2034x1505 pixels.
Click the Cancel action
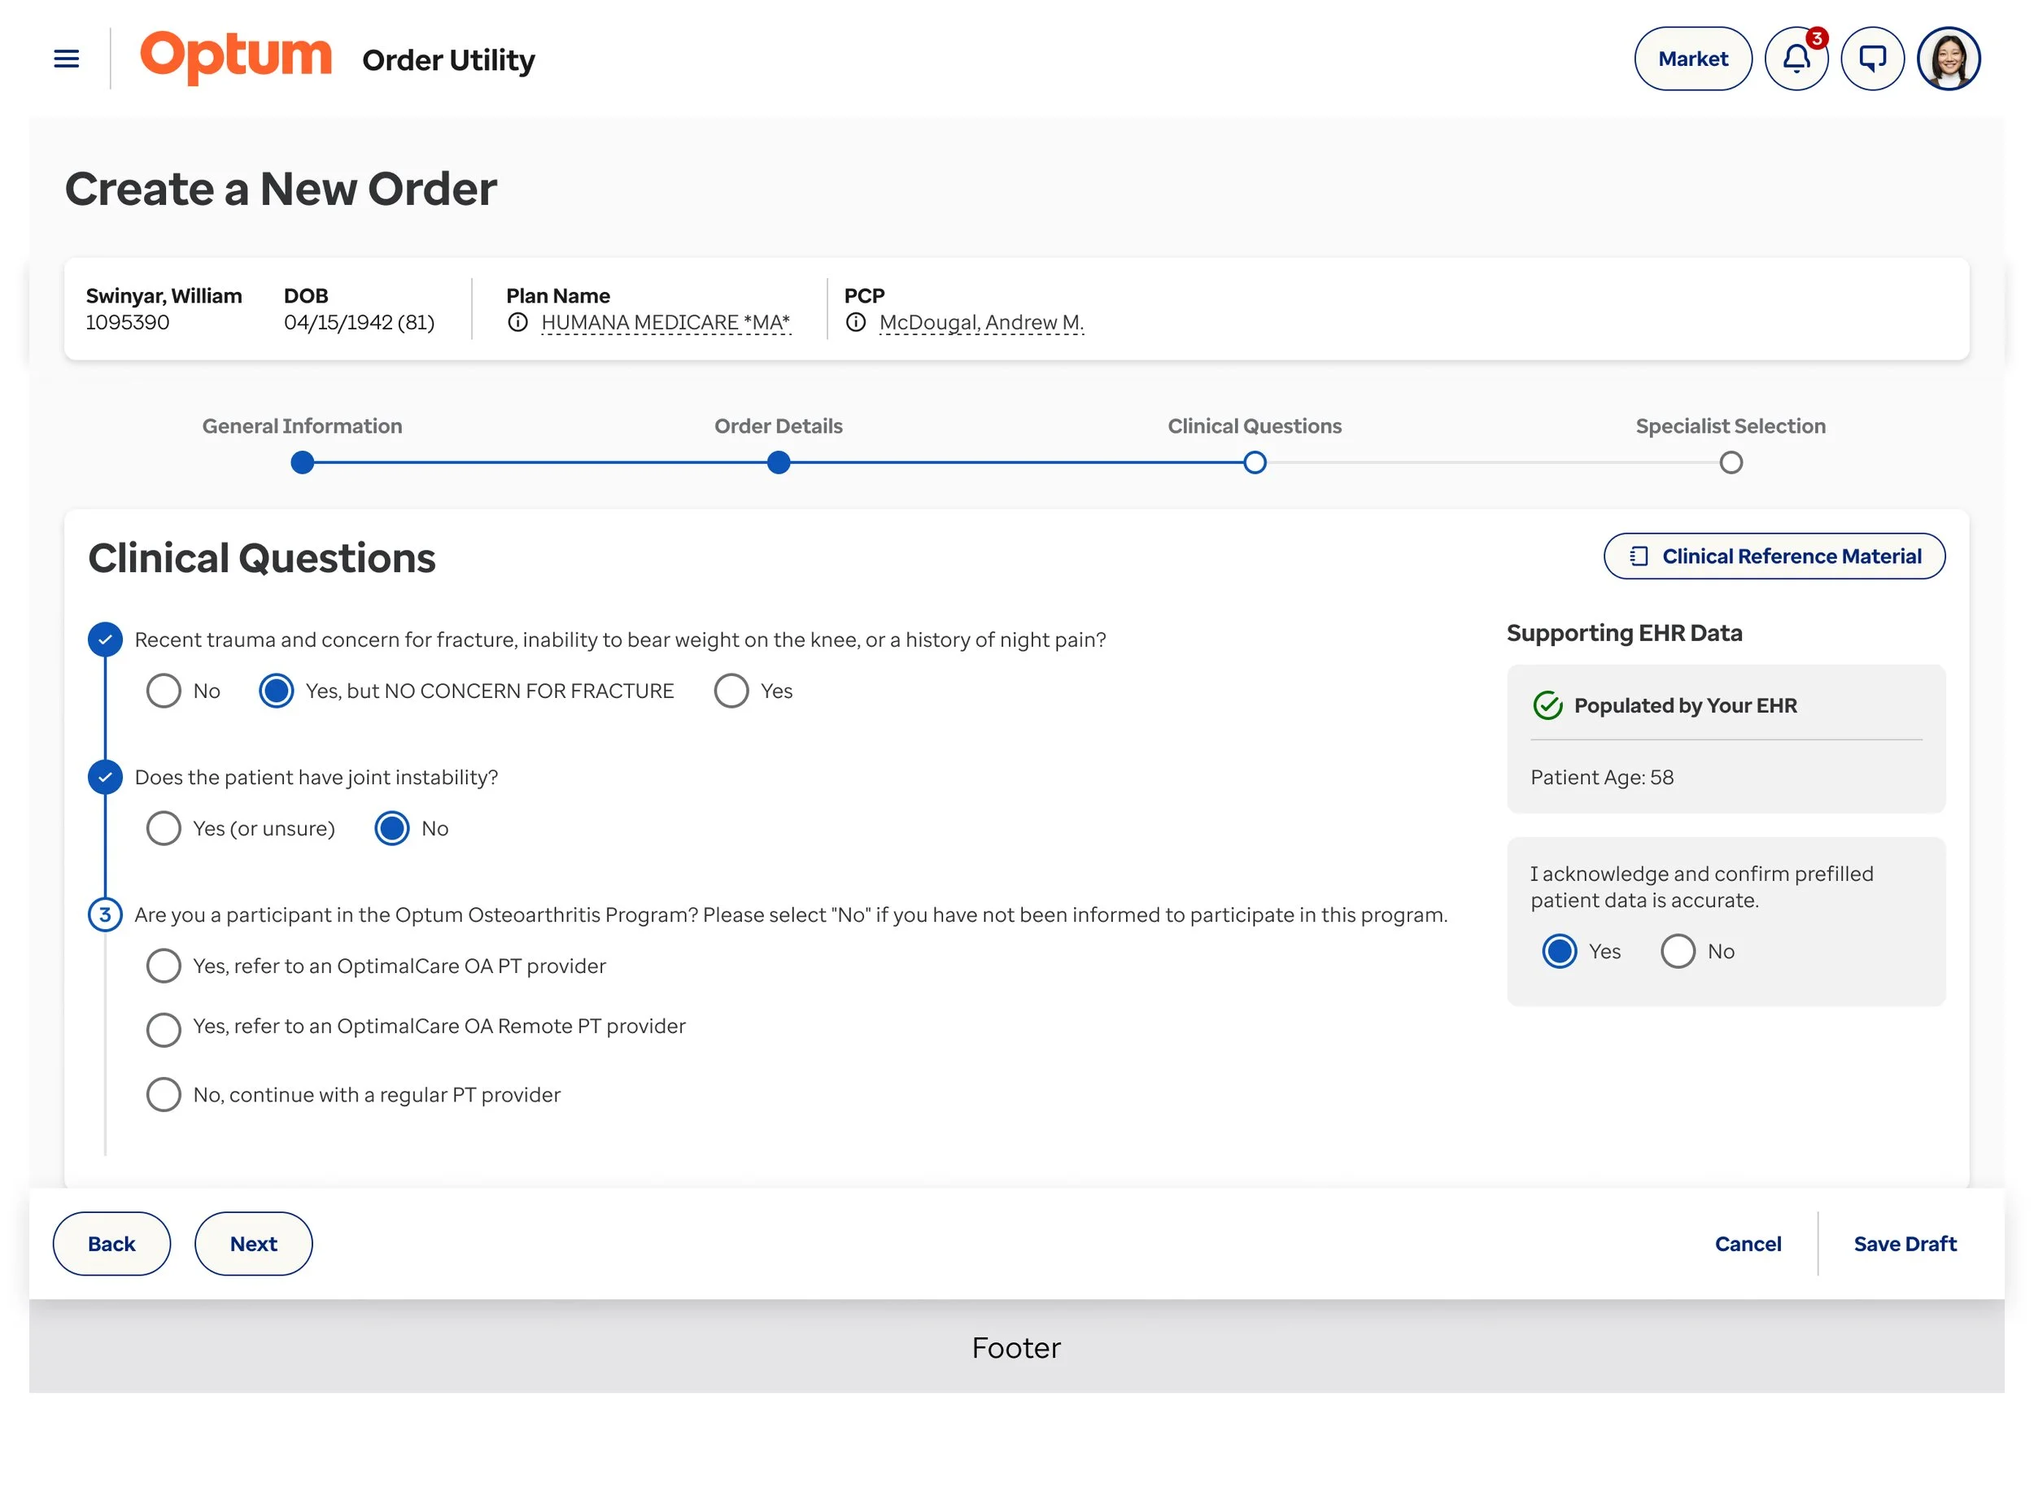coord(1748,1242)
